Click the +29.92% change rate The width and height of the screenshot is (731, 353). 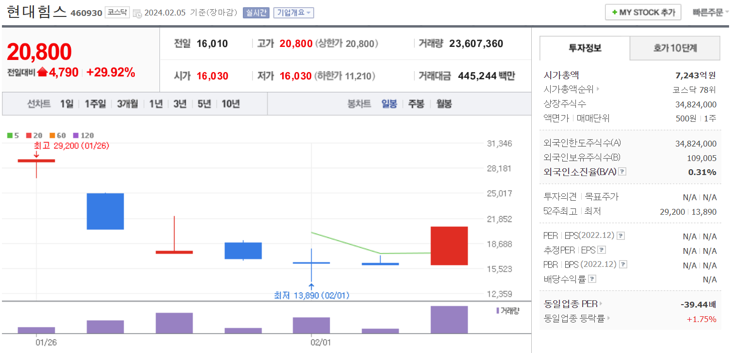click(x=111, y=73)
